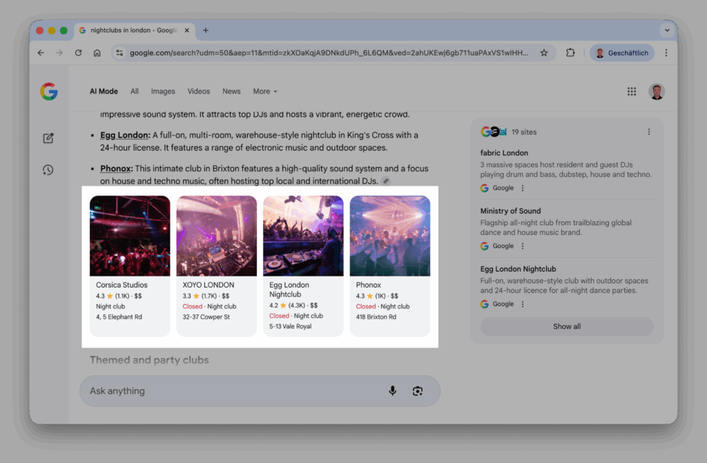
Task: Go to the browser home page
Action: 97,53
